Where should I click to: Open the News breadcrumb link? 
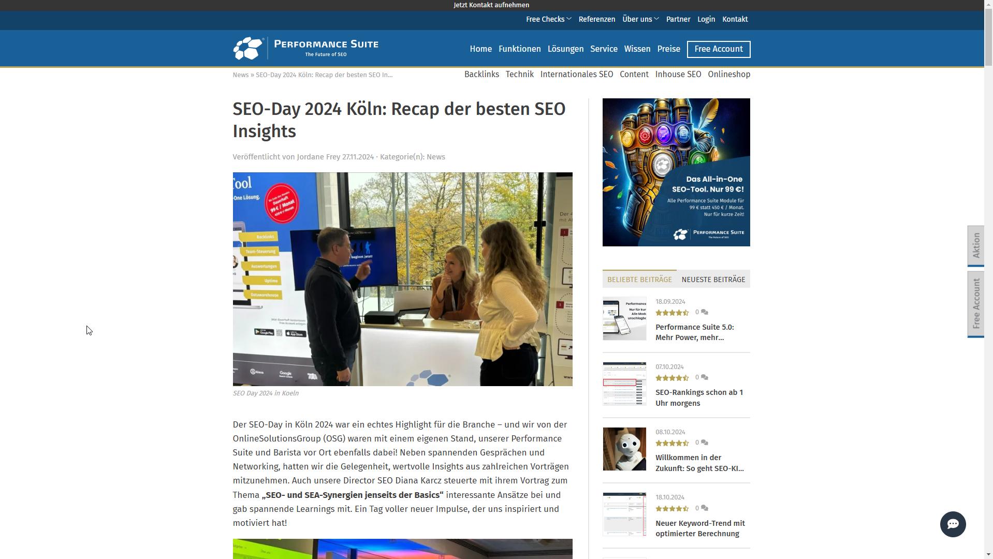pos(240,75)
